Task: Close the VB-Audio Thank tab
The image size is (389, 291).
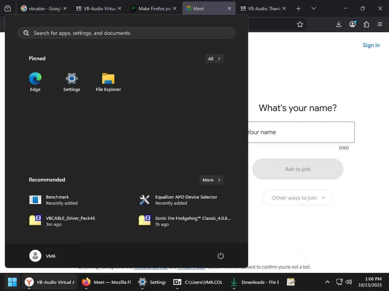Action: click(284, 8)
